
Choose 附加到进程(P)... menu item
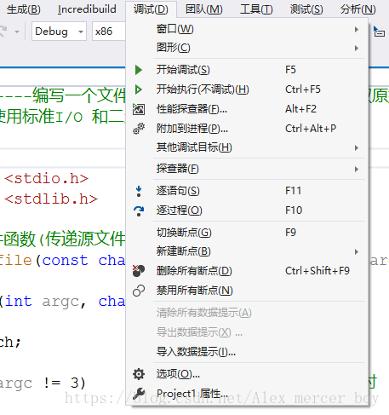[247, 129]
